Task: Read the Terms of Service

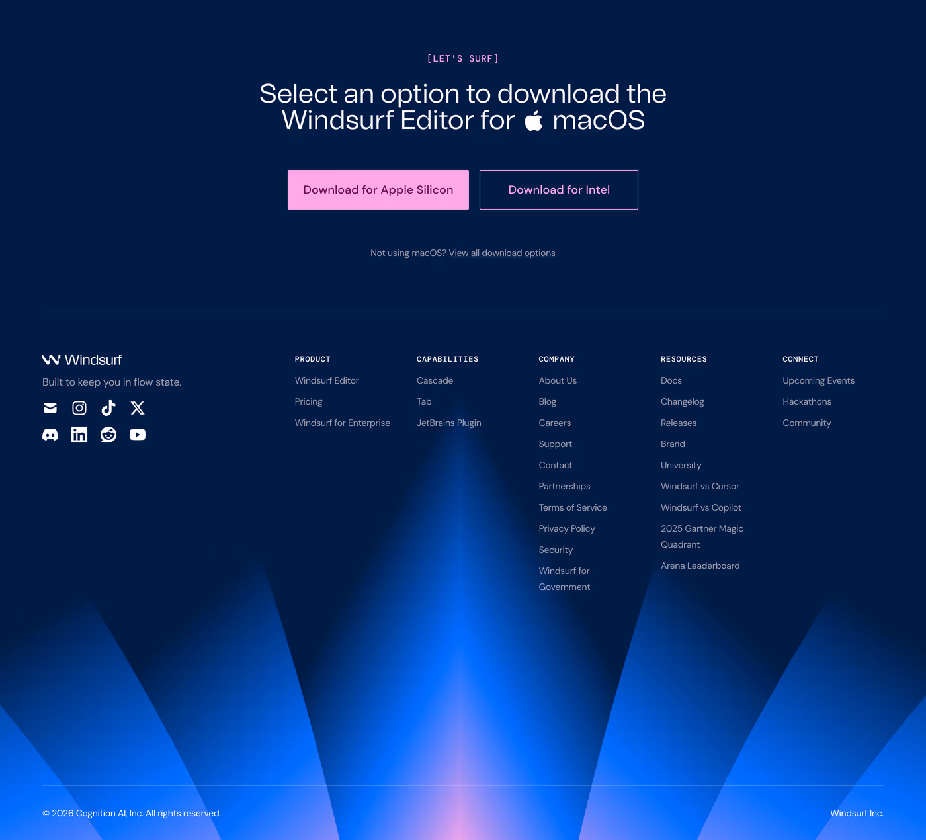Action: (573, 507)
